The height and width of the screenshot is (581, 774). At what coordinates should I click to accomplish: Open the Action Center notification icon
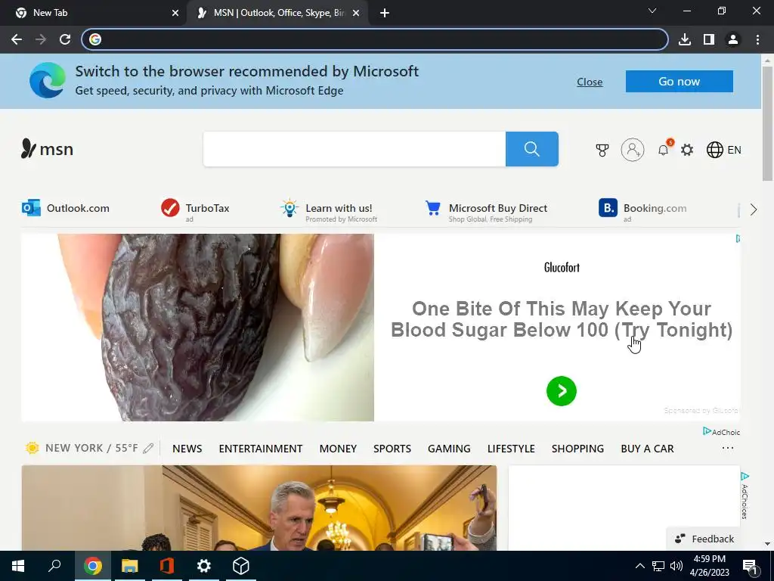pyautogui.click(x=750, y=567)
